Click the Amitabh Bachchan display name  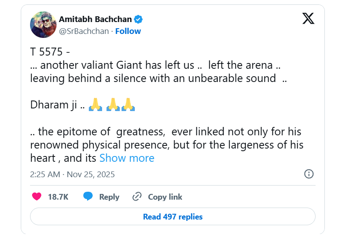[x=95, y=19]
